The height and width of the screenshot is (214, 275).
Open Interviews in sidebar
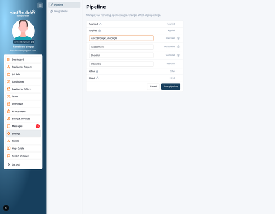coord(23,104)
